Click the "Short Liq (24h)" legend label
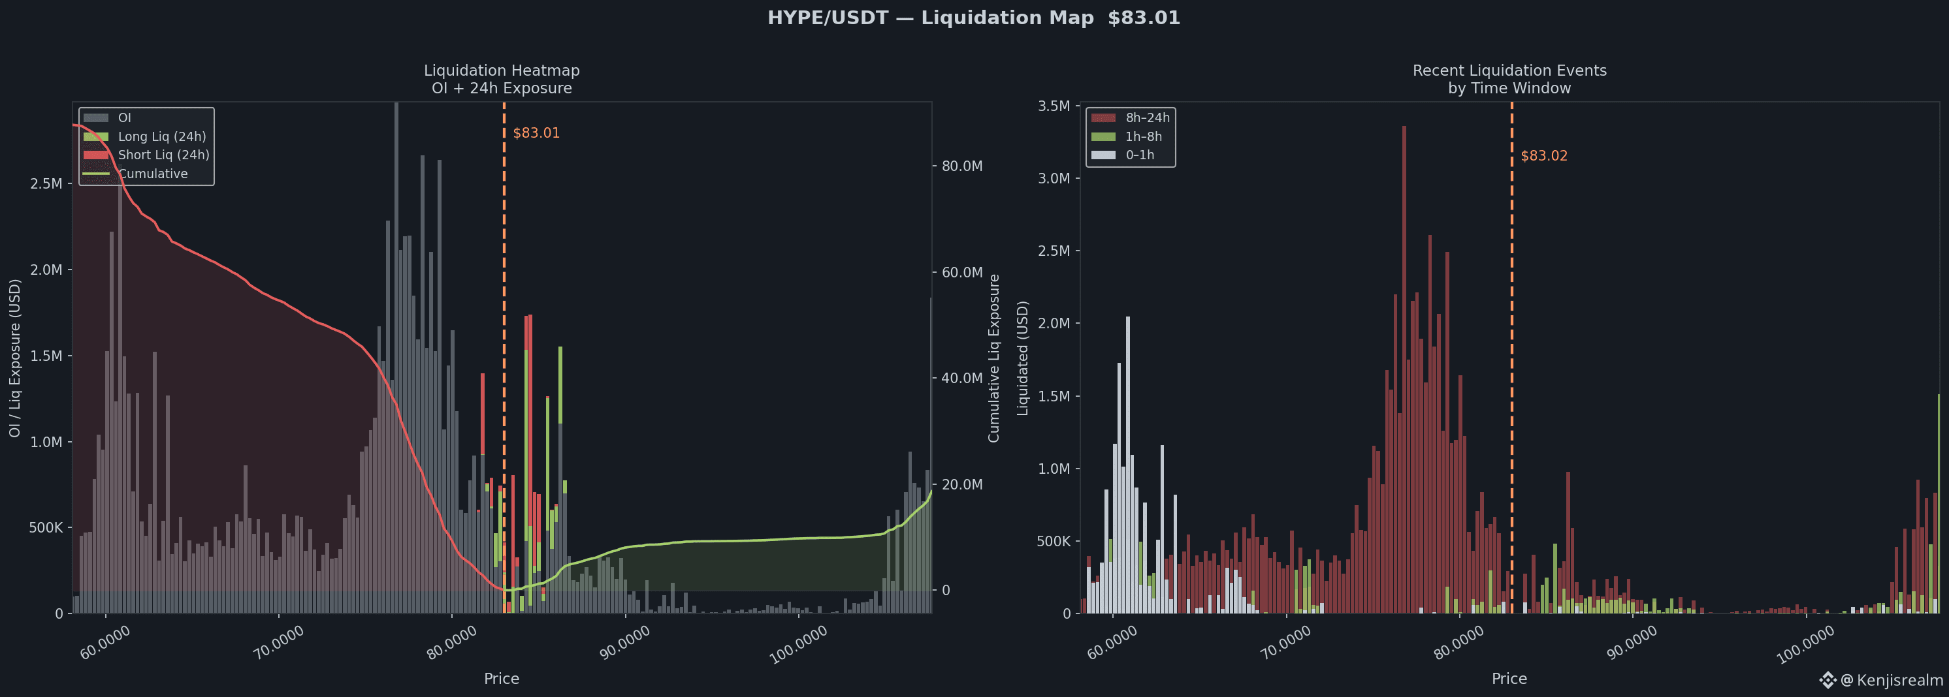The width and height of the screenshot is (1949, 697). (163, 155)
